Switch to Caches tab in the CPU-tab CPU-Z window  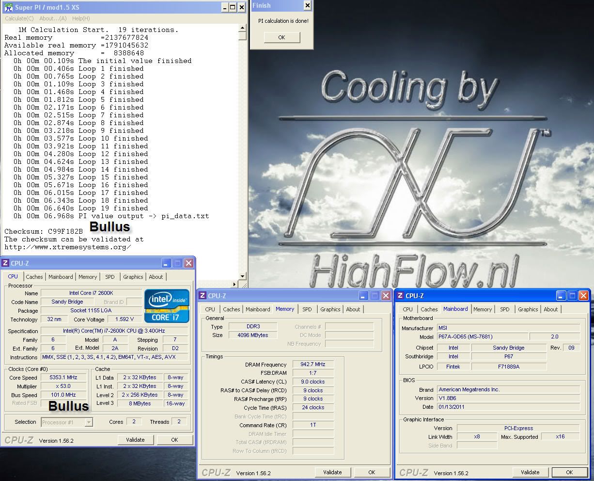(x=34, y=277)
